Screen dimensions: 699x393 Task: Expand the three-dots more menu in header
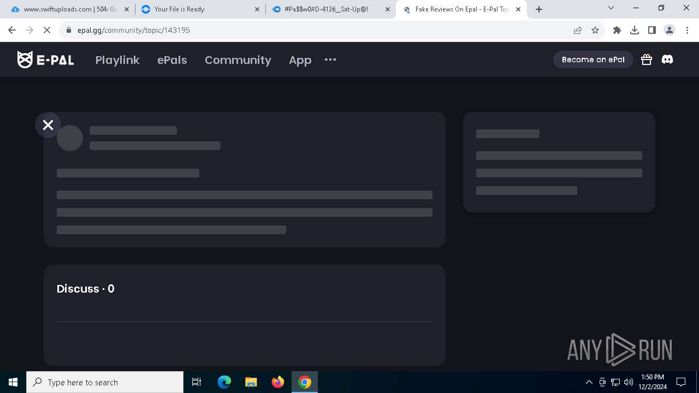pyautogui.click(x=330, y=59)
